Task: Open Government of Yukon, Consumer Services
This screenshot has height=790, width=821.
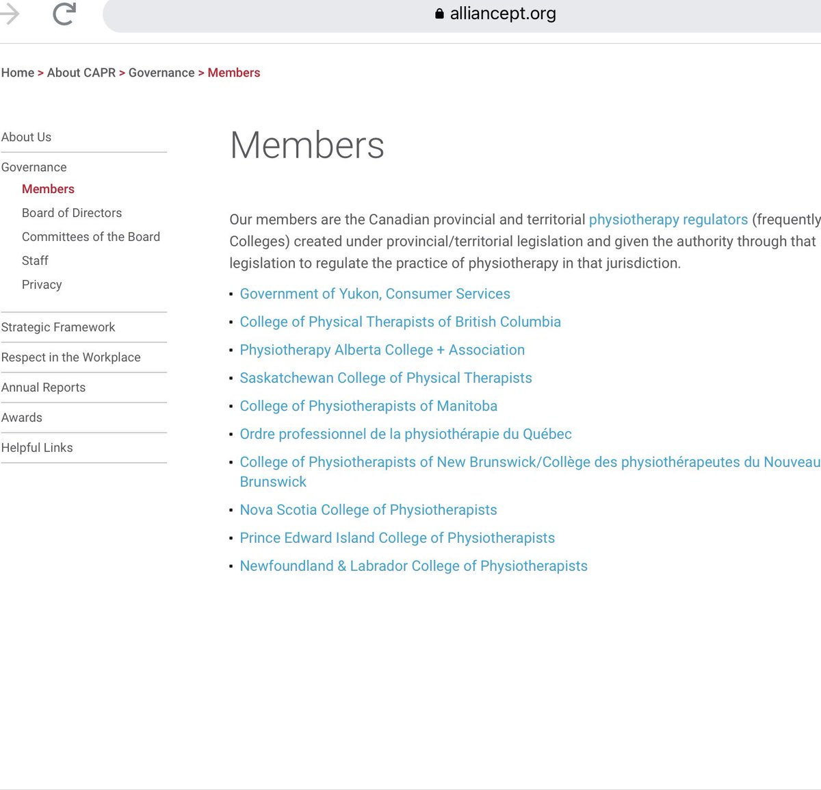Action: click(375, 294)
